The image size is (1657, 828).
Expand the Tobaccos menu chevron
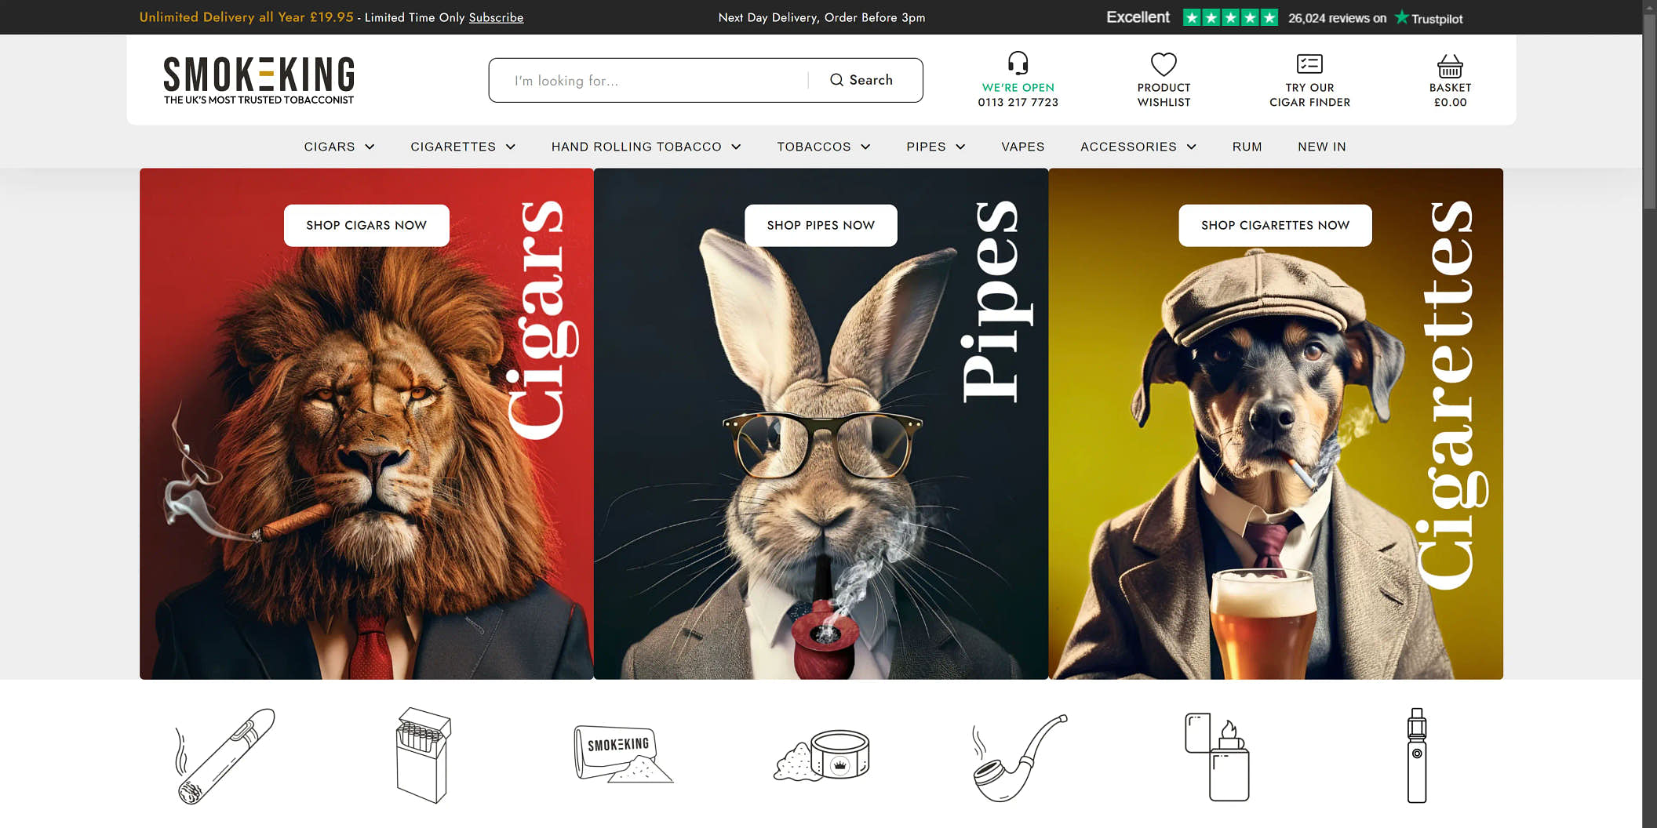[x=865, y=147]
